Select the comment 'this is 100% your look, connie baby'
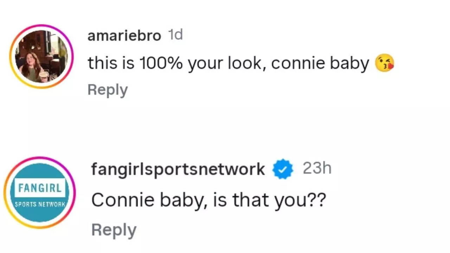The width and height of the screenshot is (450, 253). pyautogui.click(x=229, y=63)
